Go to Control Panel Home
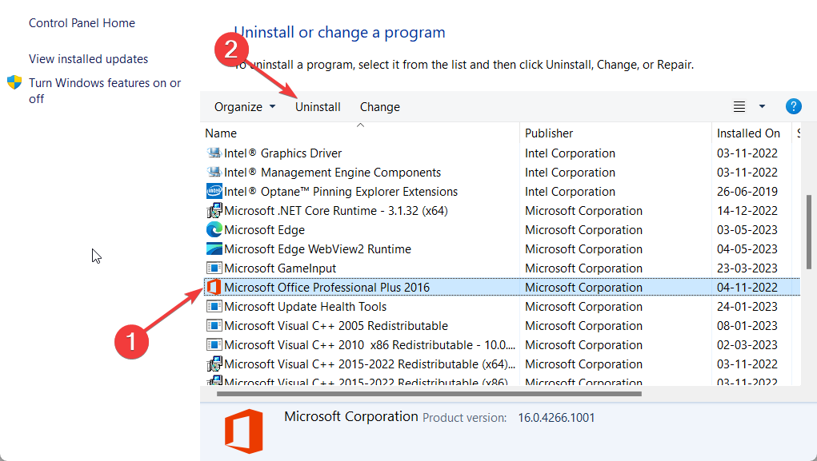 tap(82, 23)
